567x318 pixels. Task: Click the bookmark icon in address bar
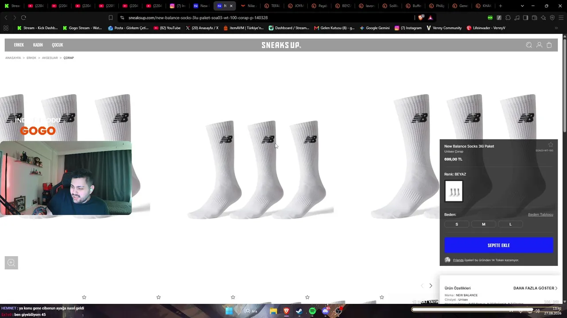pyautogui.click(x=111, y=18)
